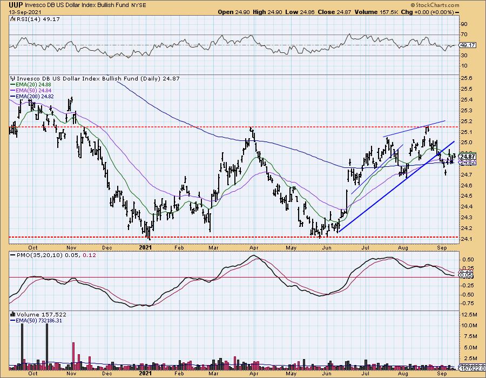
Task: Select the Volume 157.5K header value
Action: tap(375, 12)
